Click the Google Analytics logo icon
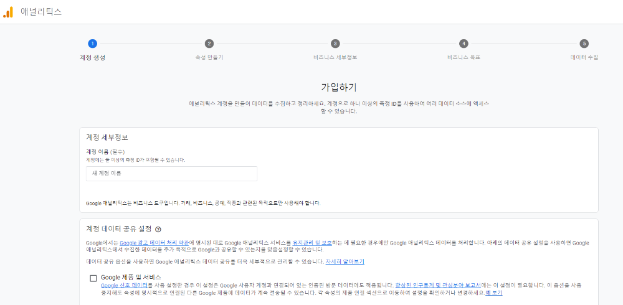 pyautogui.click(x=8, y=12)
